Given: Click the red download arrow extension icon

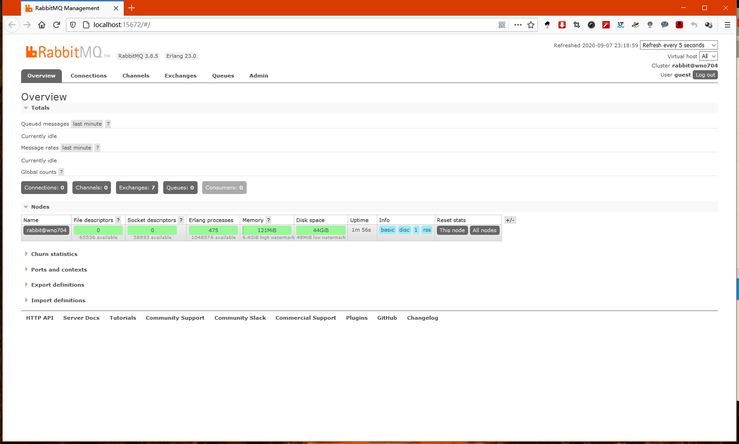Looking at the screenshot, I should [x=562, y=25].
